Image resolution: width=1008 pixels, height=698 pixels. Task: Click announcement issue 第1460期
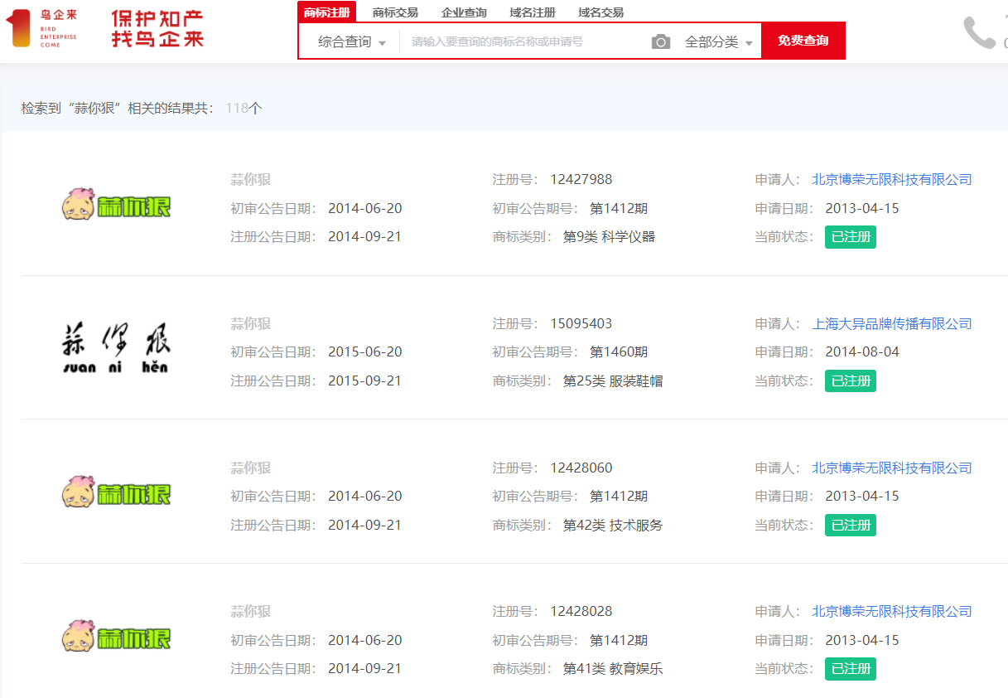pyautogui.click(x=619, y=352)
